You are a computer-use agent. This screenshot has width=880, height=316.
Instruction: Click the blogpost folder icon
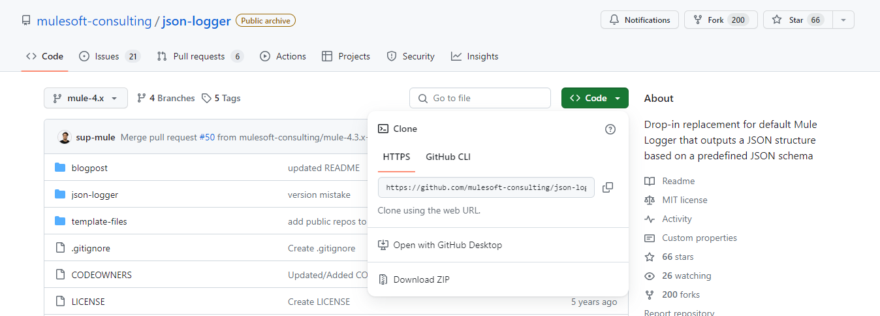pyautogui.click(x=60, y=168)
